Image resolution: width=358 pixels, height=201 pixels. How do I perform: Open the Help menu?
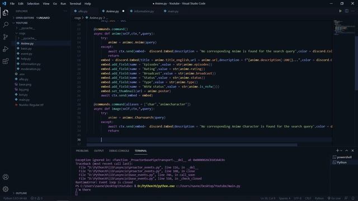[88, 4]
